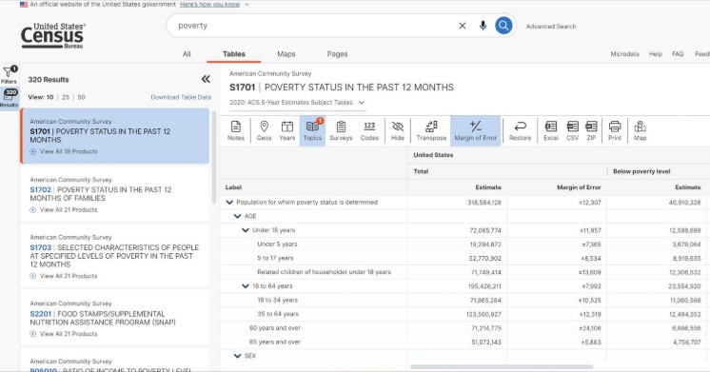Clear the poverty search text
This screenshot has height=372, width=710.
463,26
